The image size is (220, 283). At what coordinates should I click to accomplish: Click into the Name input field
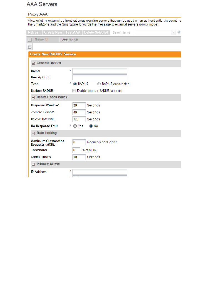100,71
